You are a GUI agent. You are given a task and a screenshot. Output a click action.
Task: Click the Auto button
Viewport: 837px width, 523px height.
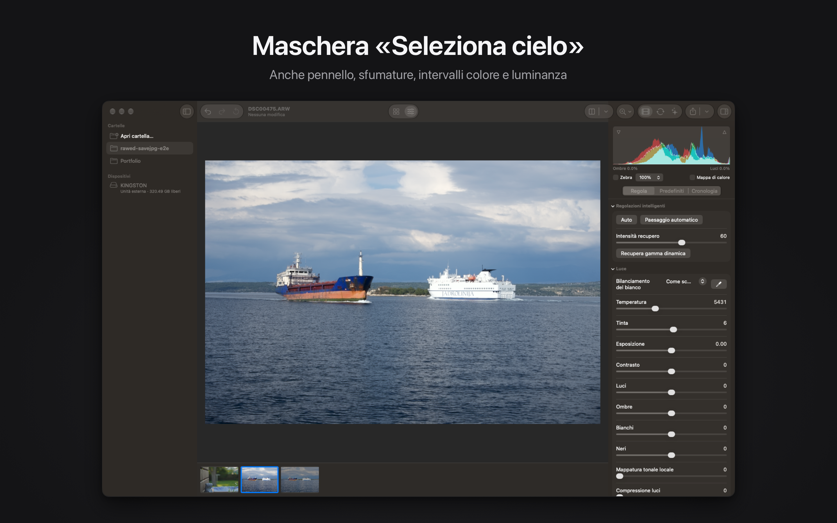click(626, 220)
